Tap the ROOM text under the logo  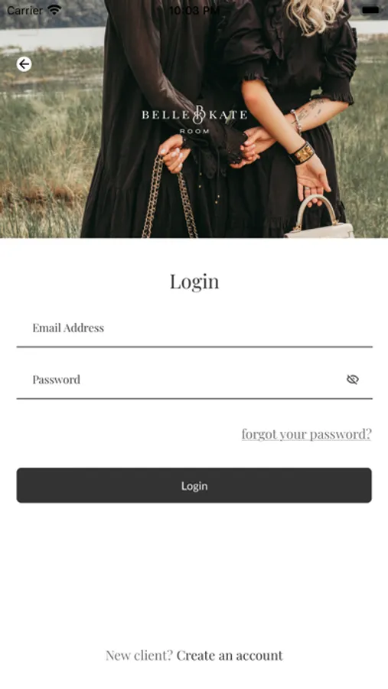click(x=194, y=131)
